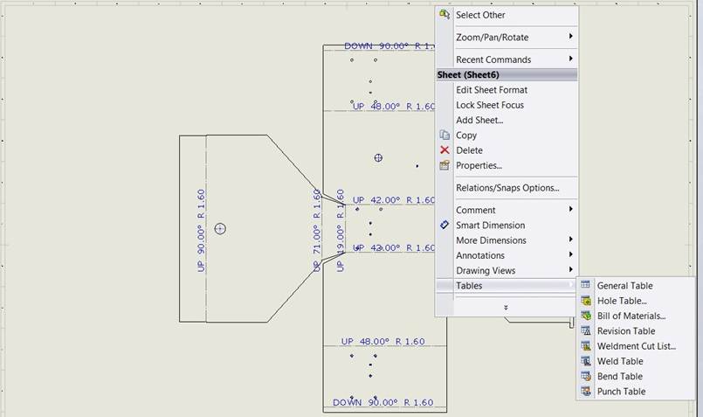Show more menu items with bottom chevron
This screenshot has height=417, width=703.
coord(506,307)
